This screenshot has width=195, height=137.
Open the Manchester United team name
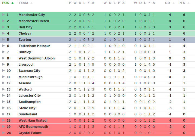(x=34, y=21)
